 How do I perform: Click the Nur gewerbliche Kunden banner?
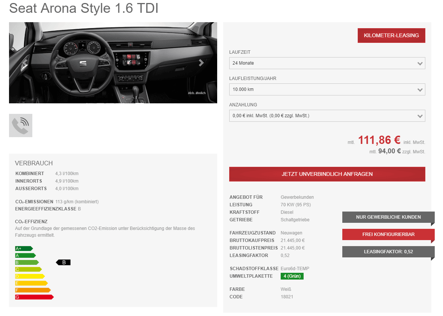pyautogui.click(x=388, y=217)
